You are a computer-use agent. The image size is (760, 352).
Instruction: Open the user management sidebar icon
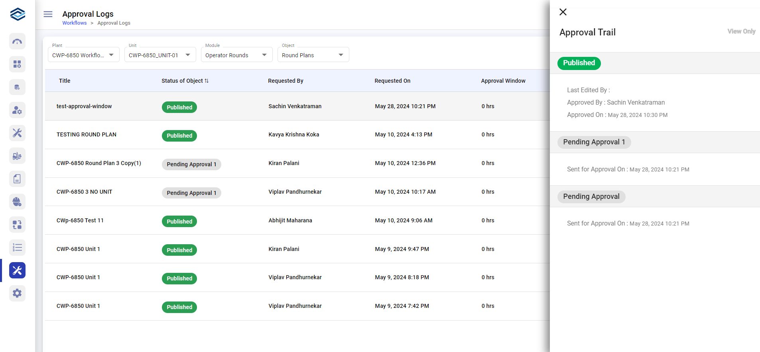click(x=17, y=110)
